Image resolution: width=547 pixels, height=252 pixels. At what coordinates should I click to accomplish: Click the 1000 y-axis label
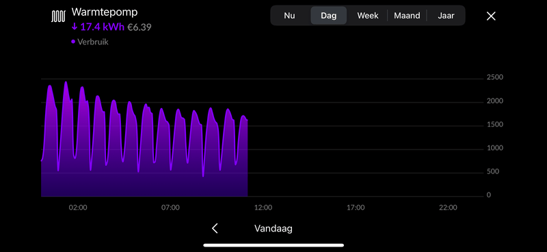pyautogui.click(x=495, y=148)
